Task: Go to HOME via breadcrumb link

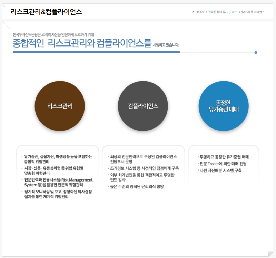Action: point(200,12)
